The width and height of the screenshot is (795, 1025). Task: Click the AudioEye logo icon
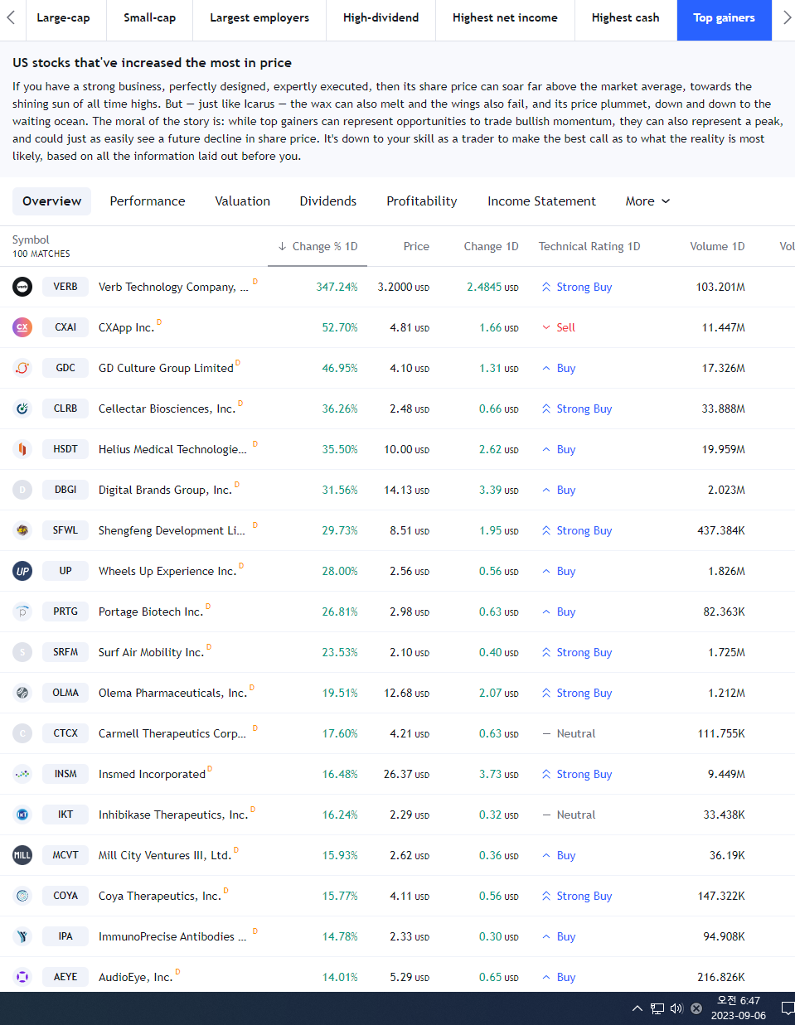[x=22, y=977]
